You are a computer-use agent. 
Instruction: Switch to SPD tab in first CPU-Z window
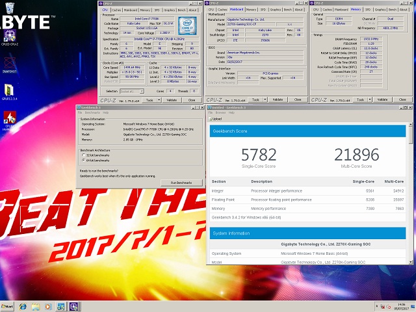[x=157, y=10]
